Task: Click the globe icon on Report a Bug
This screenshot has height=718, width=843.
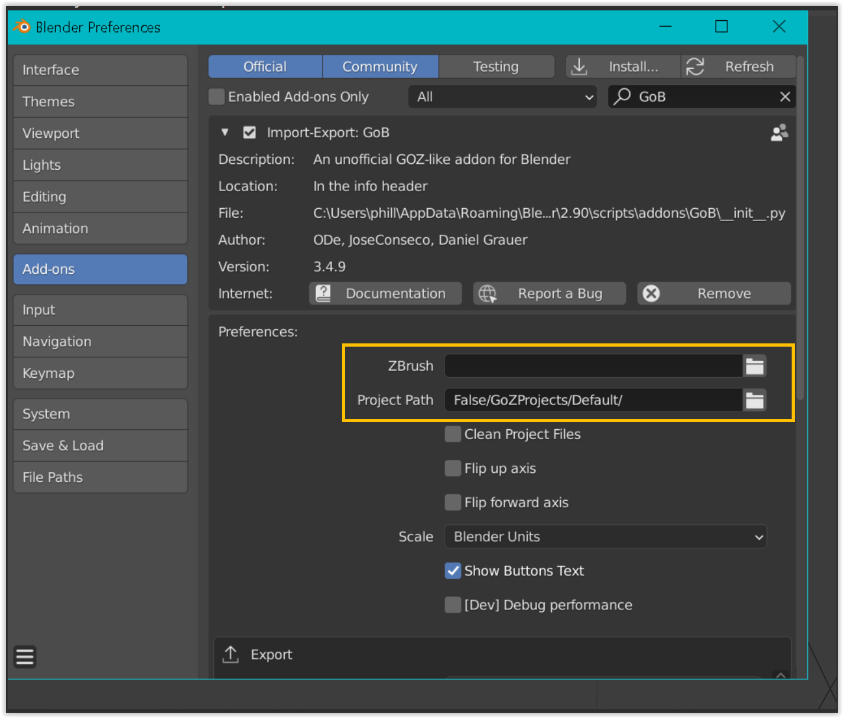Action: point(487,293)
